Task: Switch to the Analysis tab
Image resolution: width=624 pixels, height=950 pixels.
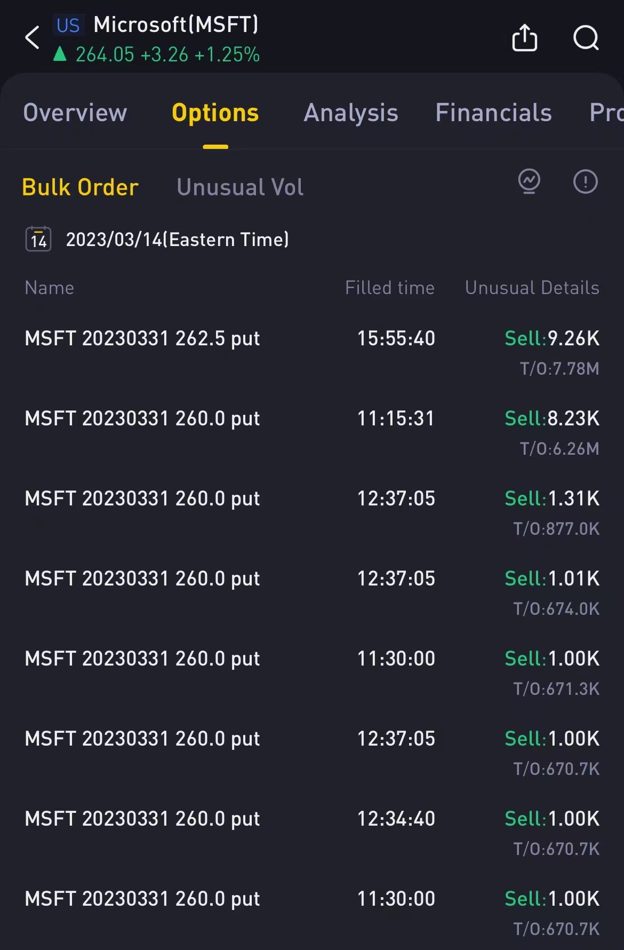Action: click(x=351, y=113)
